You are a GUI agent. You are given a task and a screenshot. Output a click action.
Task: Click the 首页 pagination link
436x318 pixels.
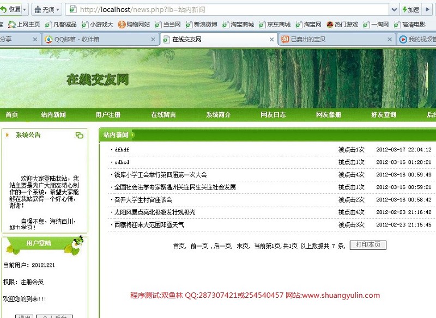click(179, 246)
